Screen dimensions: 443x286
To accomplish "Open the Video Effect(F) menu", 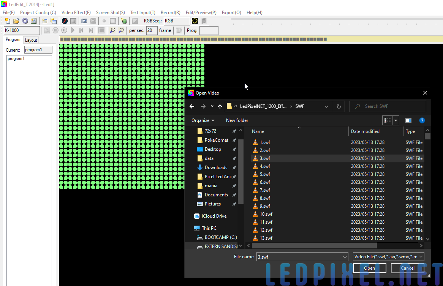I will (x=76, y=13).
